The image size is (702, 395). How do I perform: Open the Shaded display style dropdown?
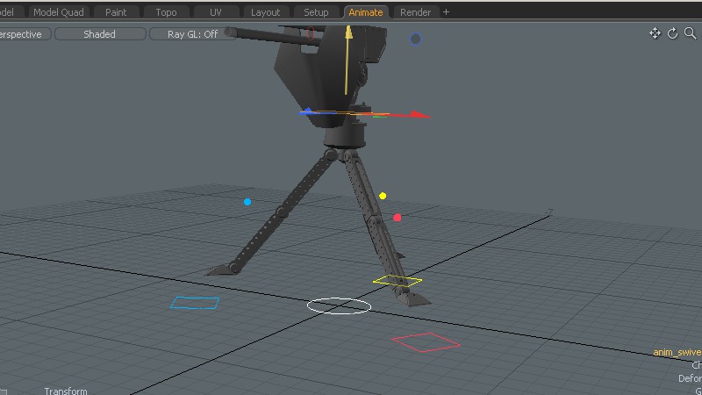pos(100,34)
